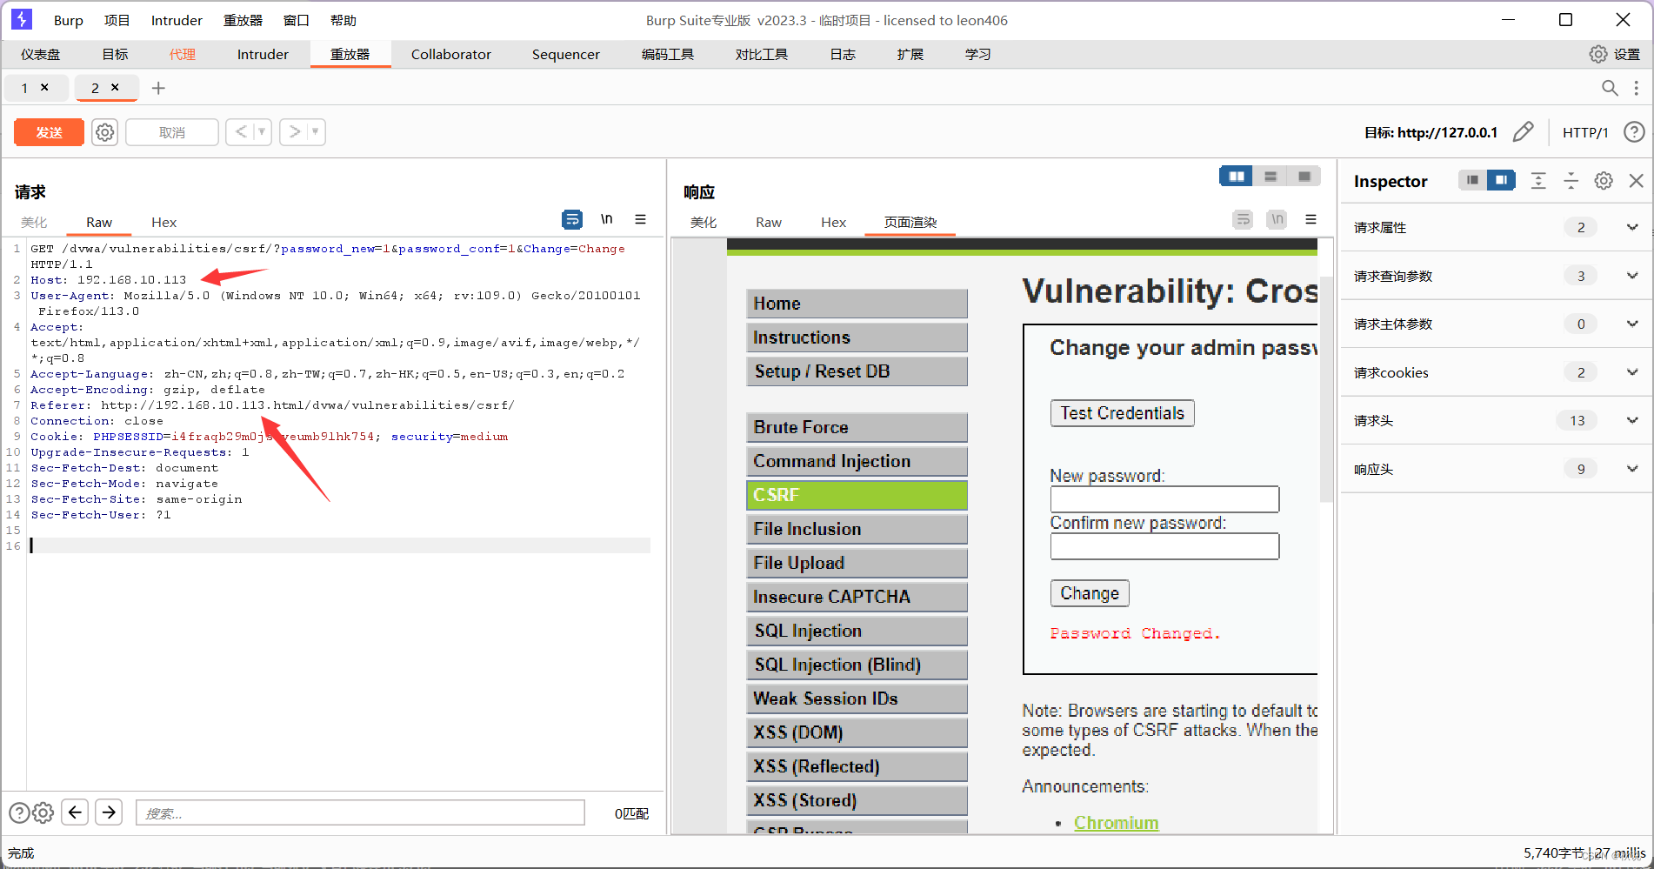The image size is (1654, 869).
Task: Click the orange 发送 send button
Action: point(49,132)
